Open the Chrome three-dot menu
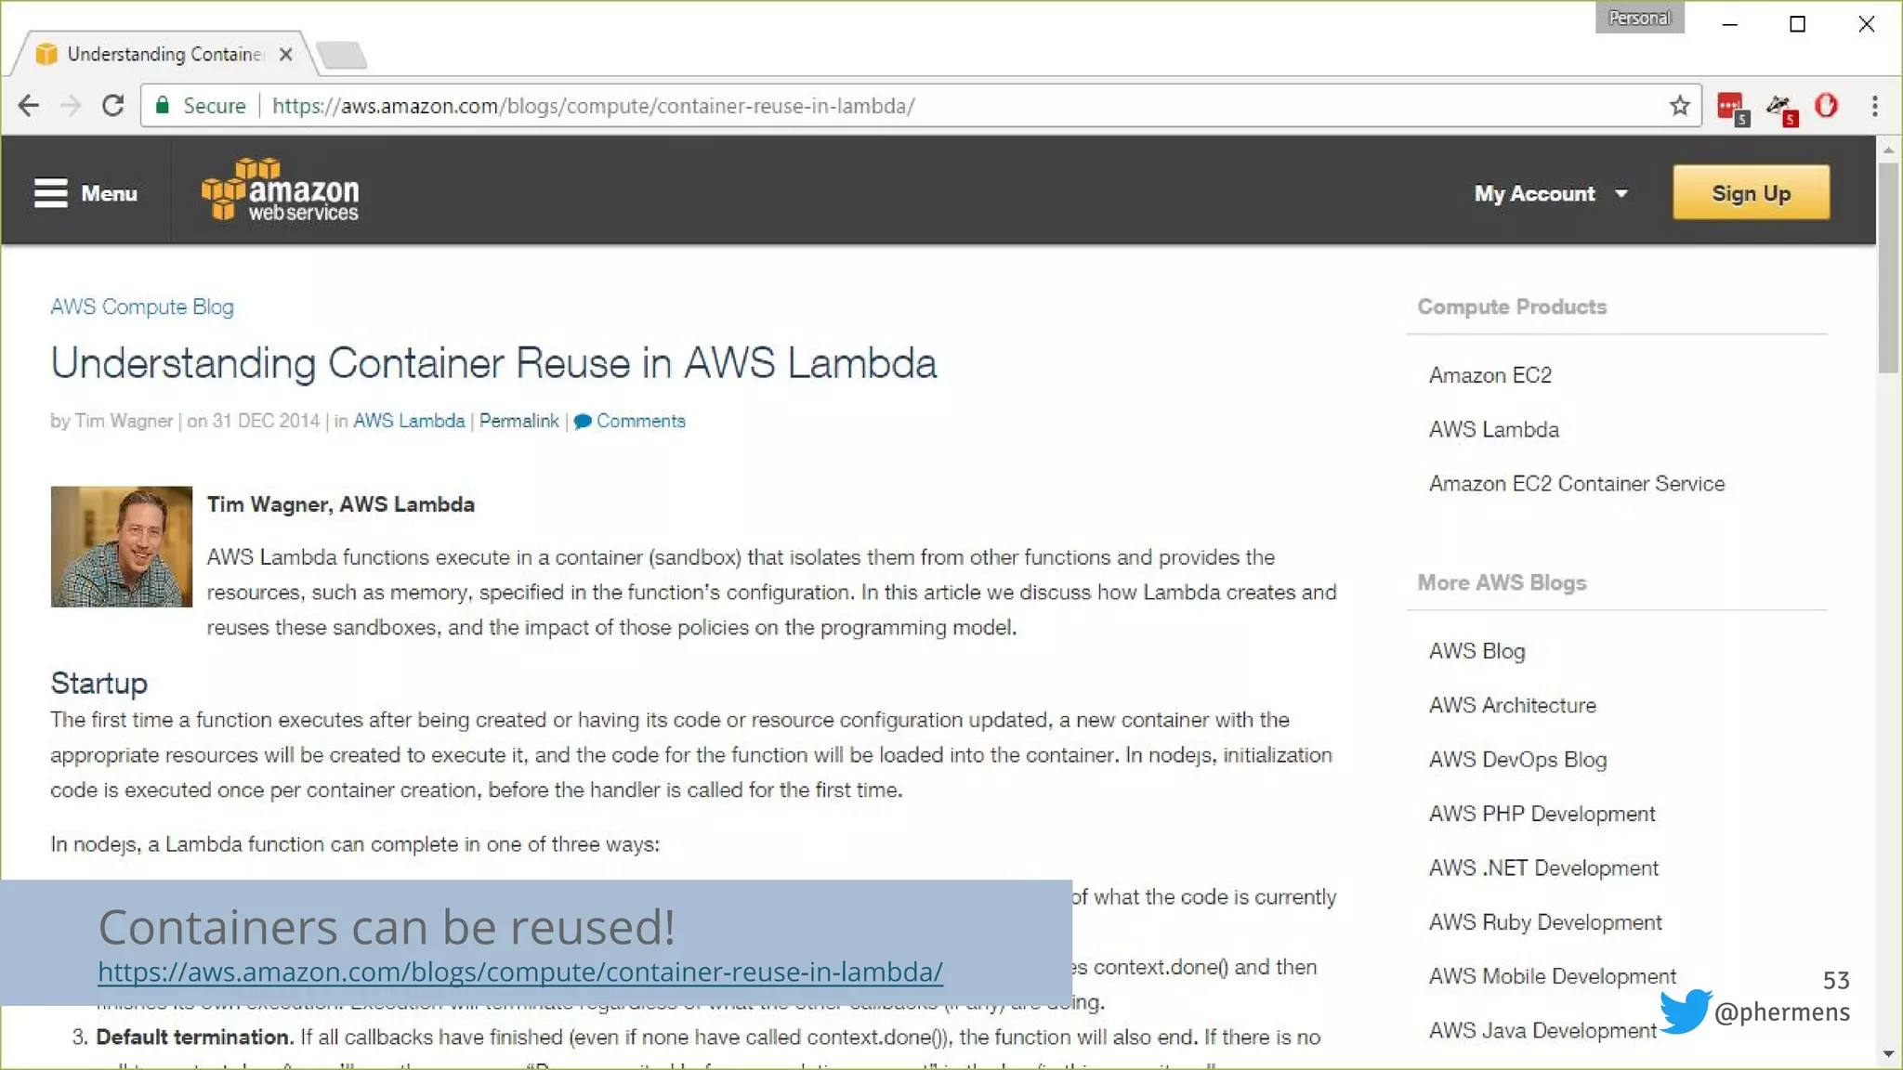 1875,106
